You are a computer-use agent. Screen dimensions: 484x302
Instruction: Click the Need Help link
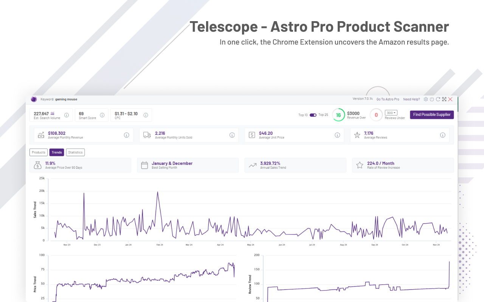pyautogui.click(x=411, y=99)
